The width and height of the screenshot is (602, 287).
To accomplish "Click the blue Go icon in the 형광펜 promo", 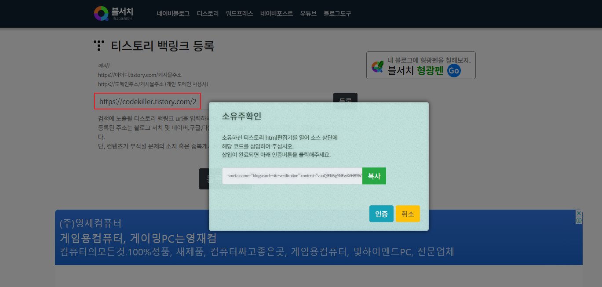I will coord(453,70).
